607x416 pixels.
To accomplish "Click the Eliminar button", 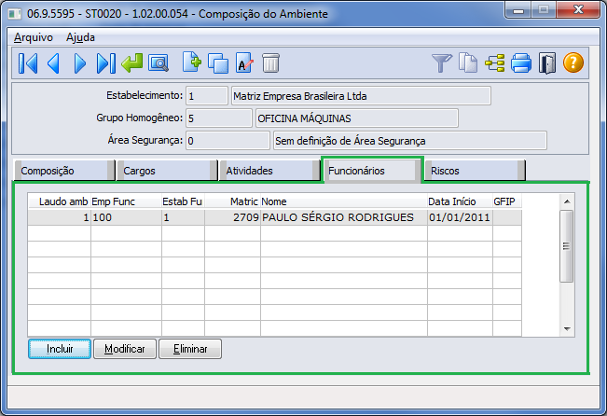I will point(190,349).
